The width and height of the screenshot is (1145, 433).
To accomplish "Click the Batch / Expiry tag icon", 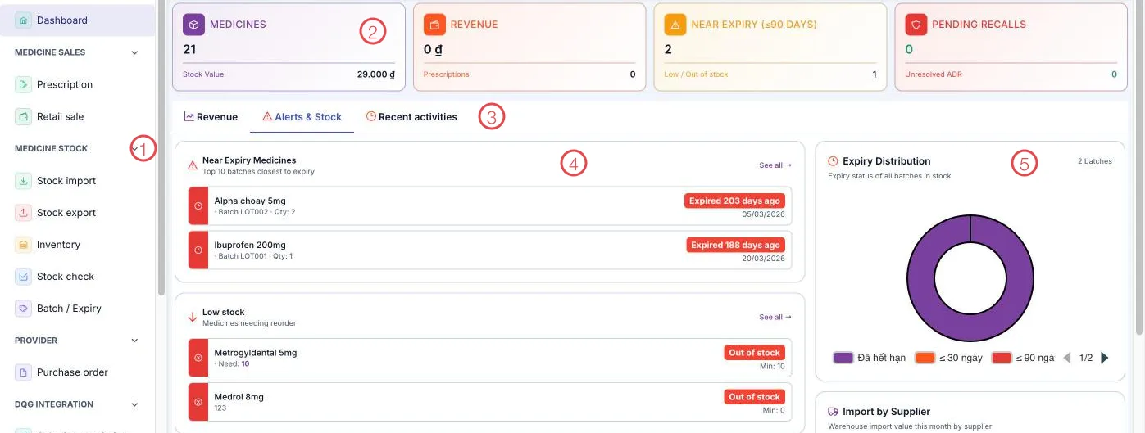I will (24, 309).
